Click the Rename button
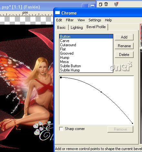The width and height of the screenshot is (142, 152). (x=124, y=46)
